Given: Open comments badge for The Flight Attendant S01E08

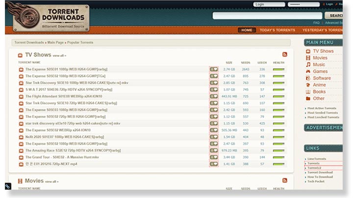Looking at the screenshot, I should coord(214,96).
